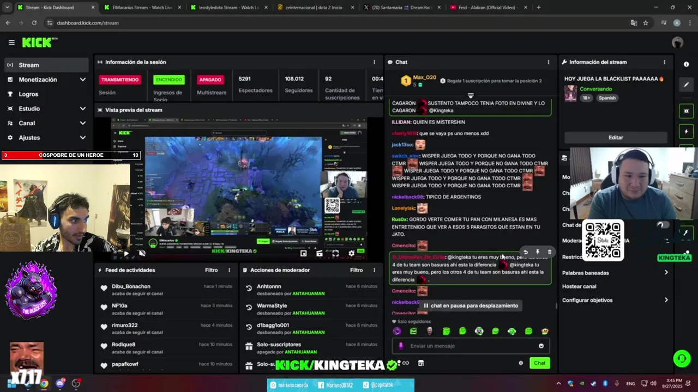Open OBS from the Windows taskbar
698x392 pixels.
click(76, 383)
